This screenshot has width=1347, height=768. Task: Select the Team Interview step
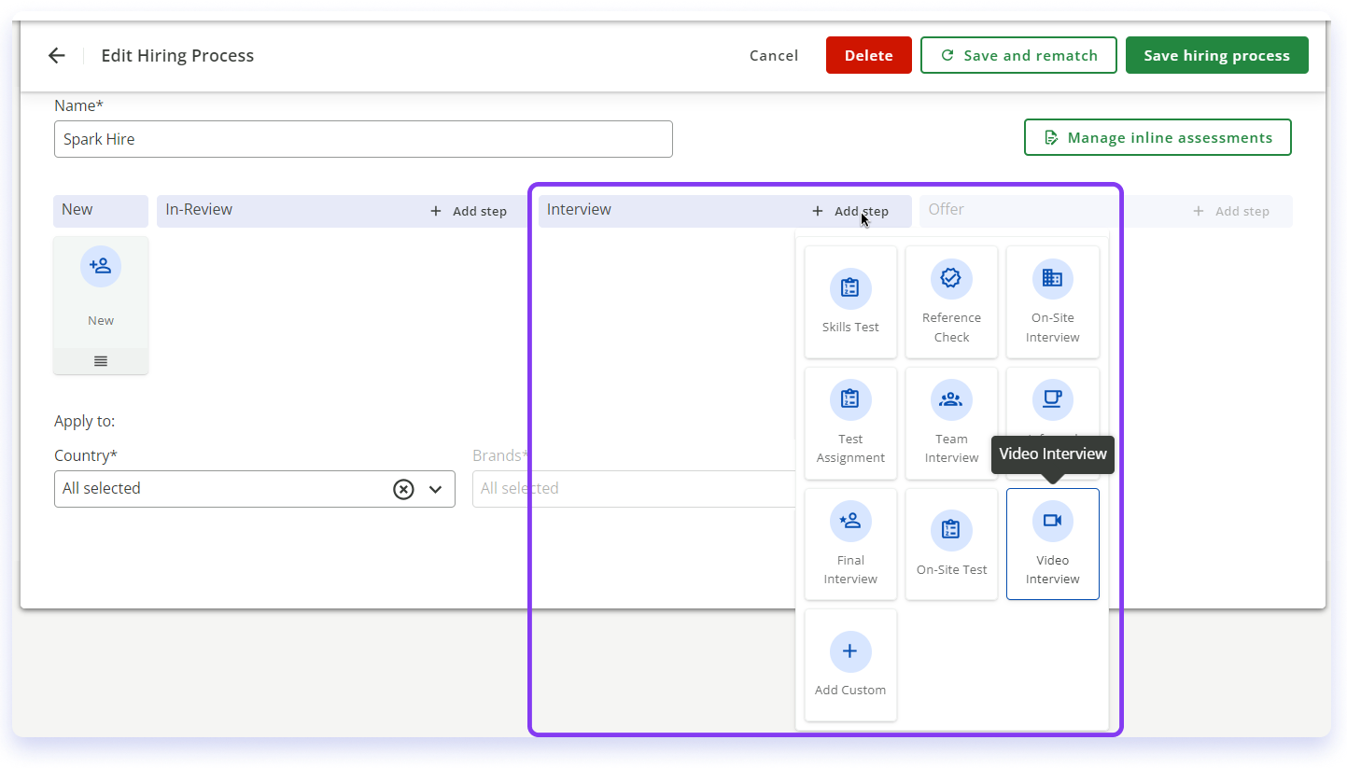[x=951, y=423]
